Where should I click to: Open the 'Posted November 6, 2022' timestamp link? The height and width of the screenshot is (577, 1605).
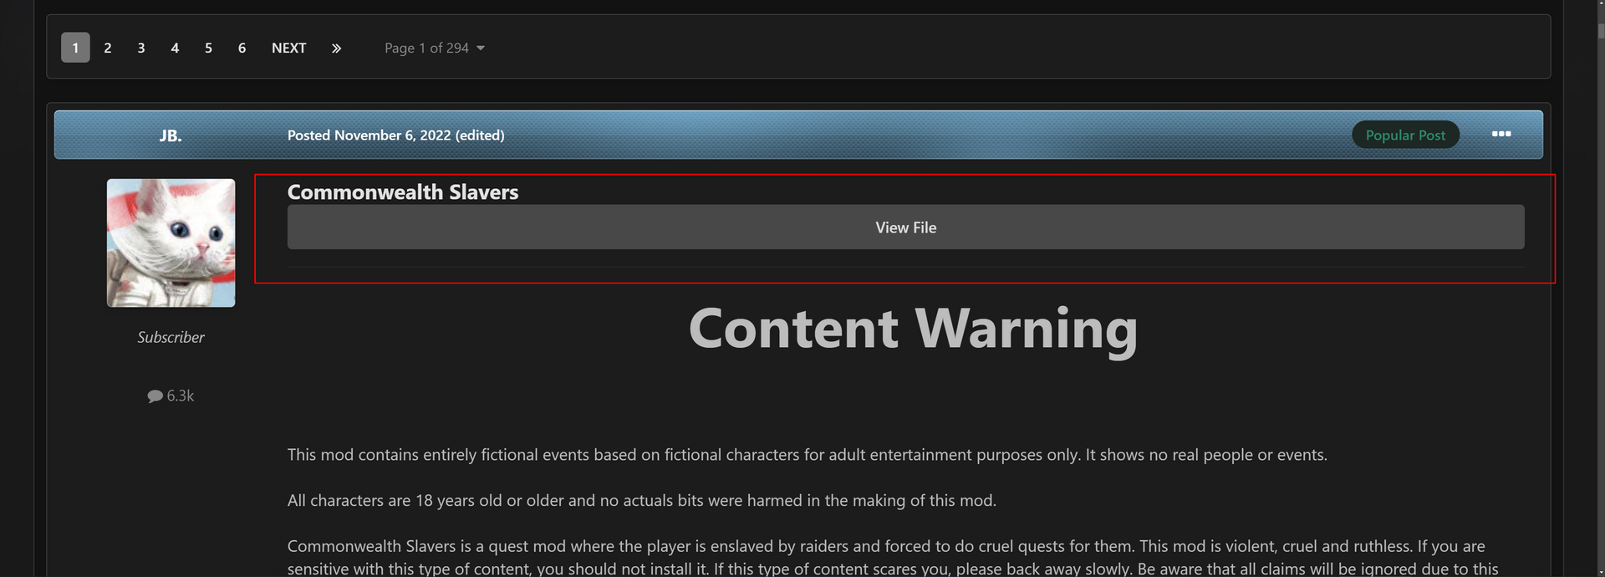pos(369,135)
